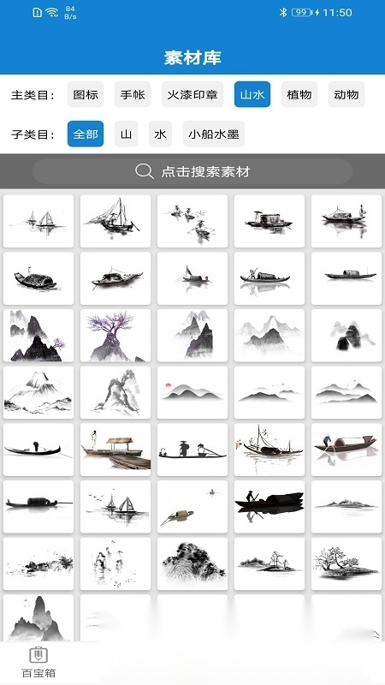Choose the 山 subcategory
Viewport: 385px width, 685px height.
click(x=126, y=134)
